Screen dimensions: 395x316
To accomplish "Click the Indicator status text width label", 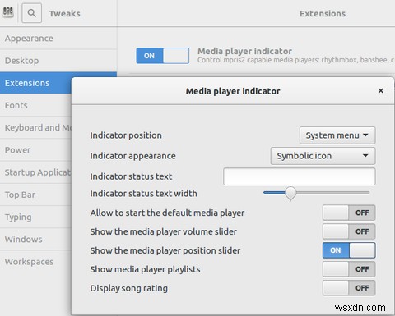I will point(143,194).
